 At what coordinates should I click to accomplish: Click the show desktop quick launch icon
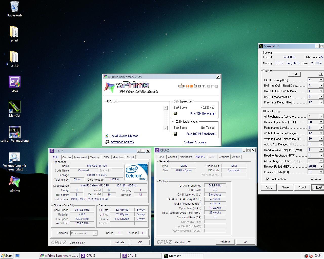tap(17, 256)
